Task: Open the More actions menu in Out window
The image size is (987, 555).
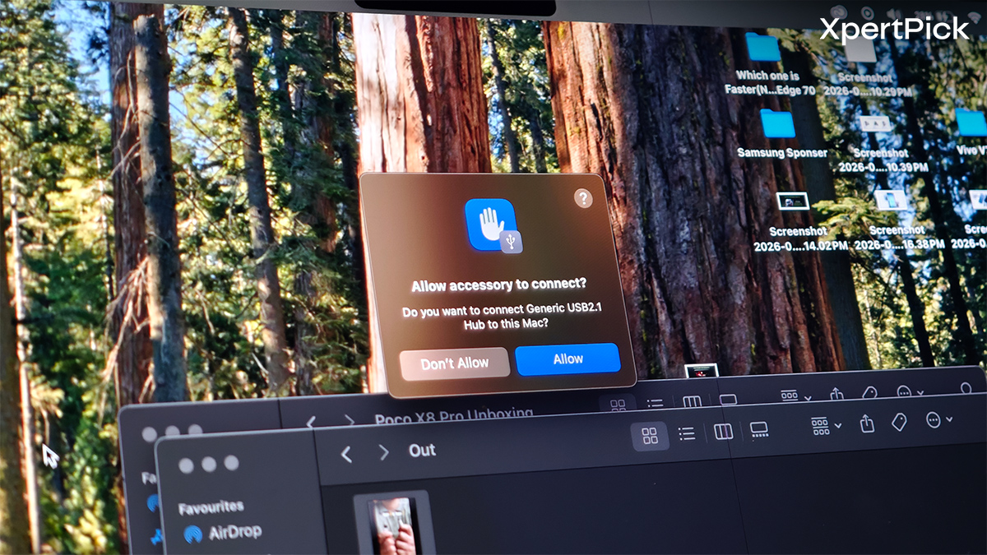Action: 938,420
